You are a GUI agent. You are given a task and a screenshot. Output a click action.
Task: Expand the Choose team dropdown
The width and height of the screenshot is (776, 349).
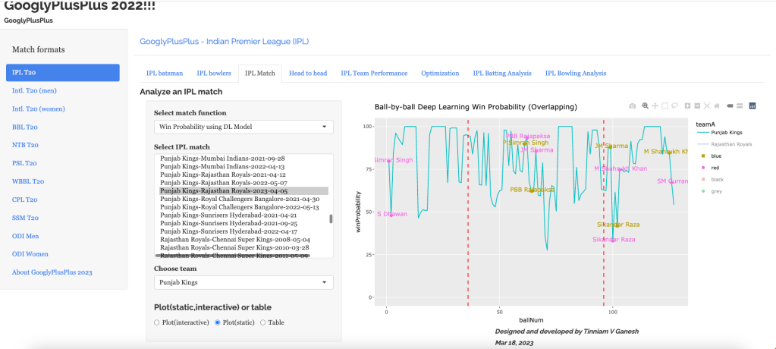[x=243, y=282]
